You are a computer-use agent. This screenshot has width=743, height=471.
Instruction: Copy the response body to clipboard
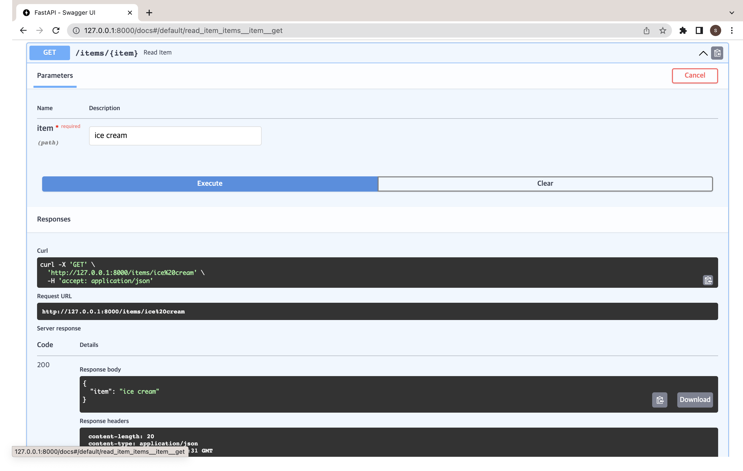[659, 400]
